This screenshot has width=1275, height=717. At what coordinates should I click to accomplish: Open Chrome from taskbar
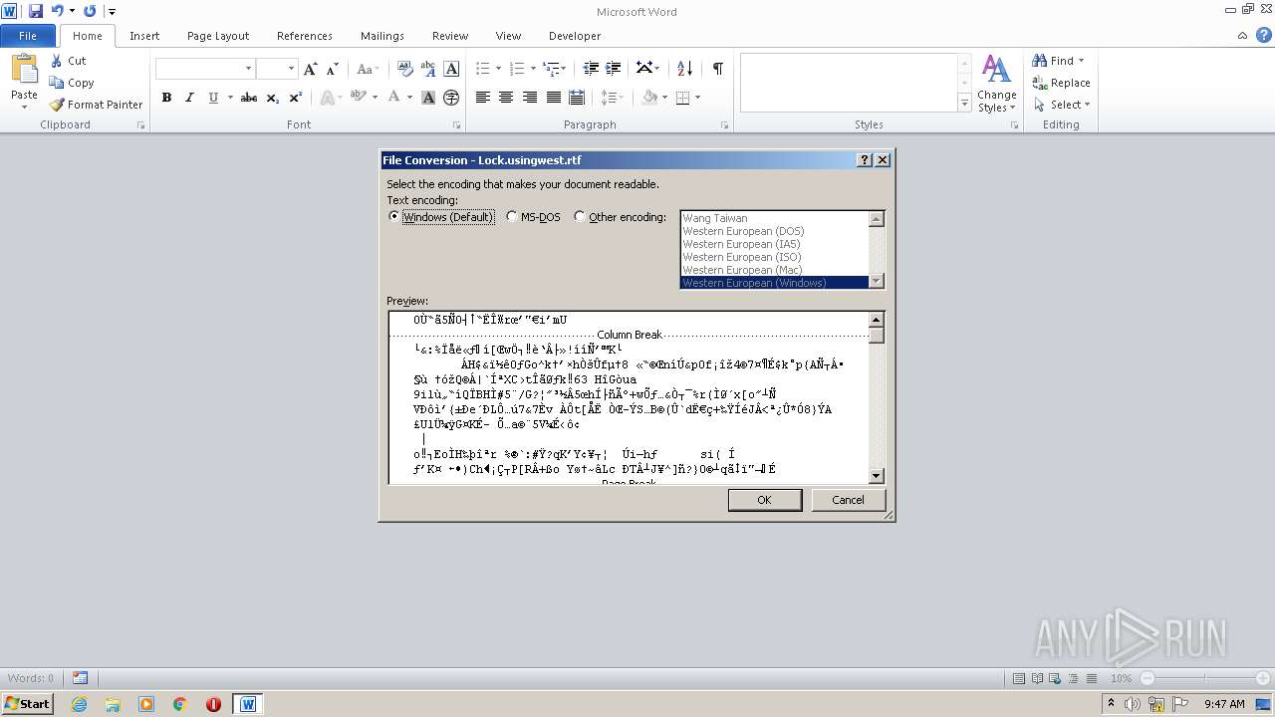tap(179, 704)
